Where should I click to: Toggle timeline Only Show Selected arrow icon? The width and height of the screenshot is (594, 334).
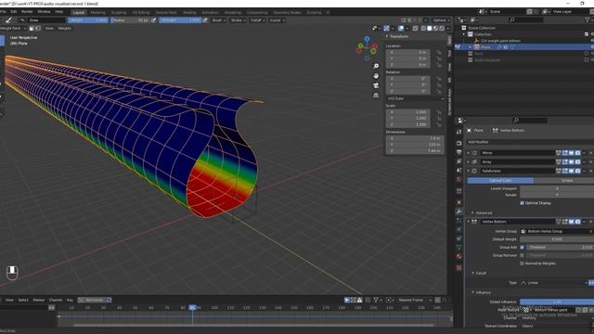pos(347,300)
